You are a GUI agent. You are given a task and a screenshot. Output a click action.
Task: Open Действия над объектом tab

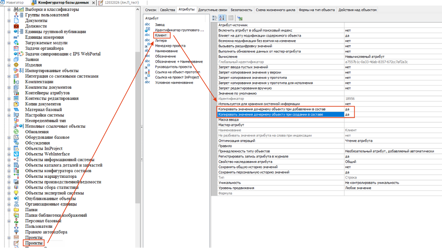tap(358, 10)
